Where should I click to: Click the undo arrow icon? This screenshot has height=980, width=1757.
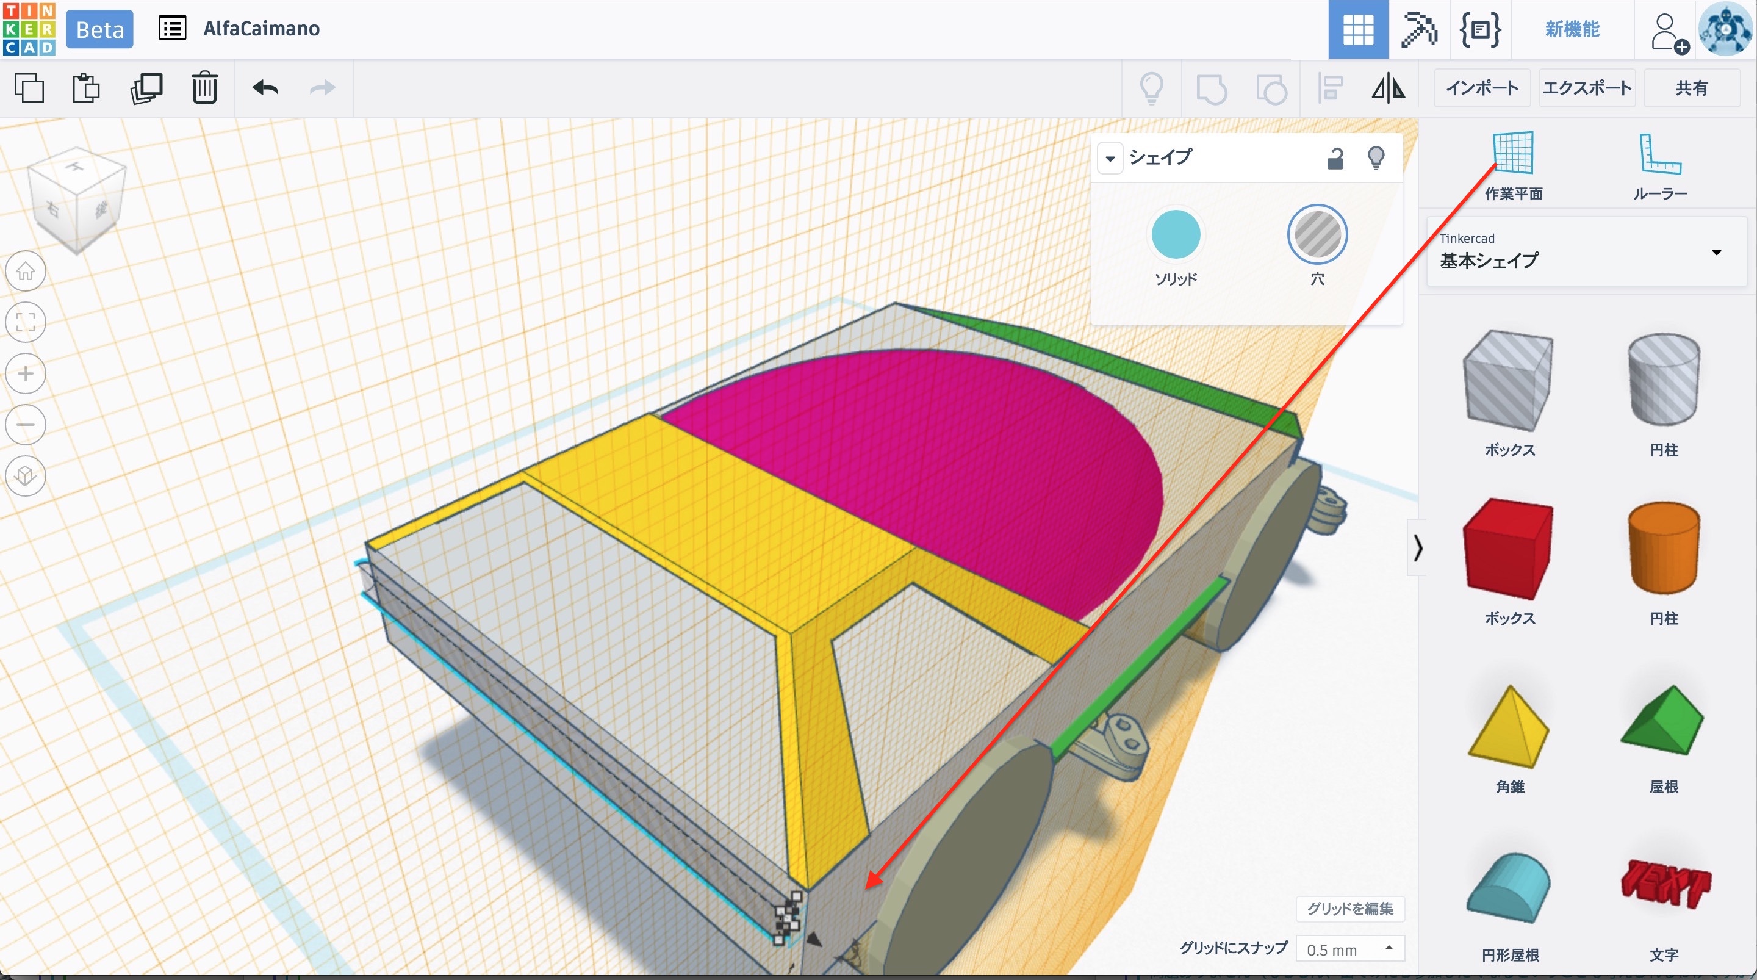pos(265,88)
